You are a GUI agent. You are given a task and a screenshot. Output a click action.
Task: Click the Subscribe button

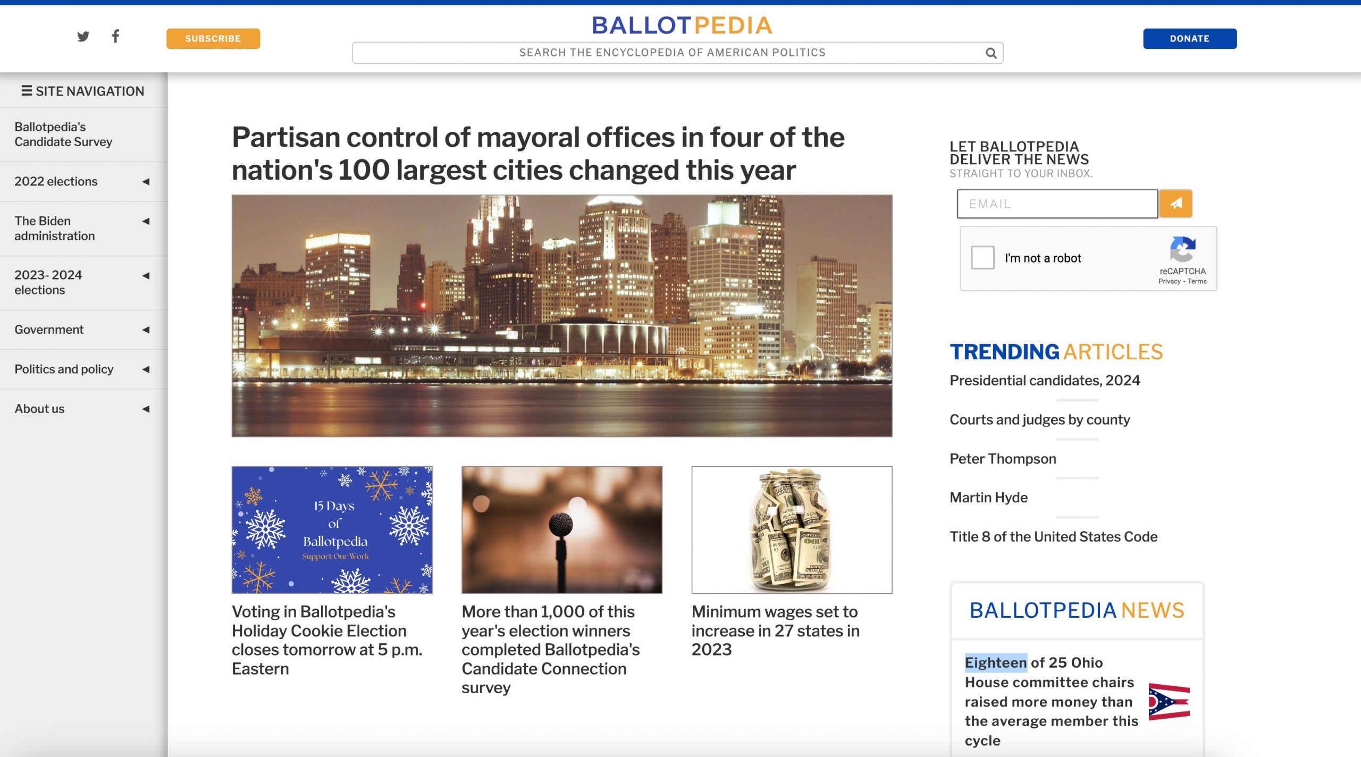pyautogui.click(x=213, y=38)
